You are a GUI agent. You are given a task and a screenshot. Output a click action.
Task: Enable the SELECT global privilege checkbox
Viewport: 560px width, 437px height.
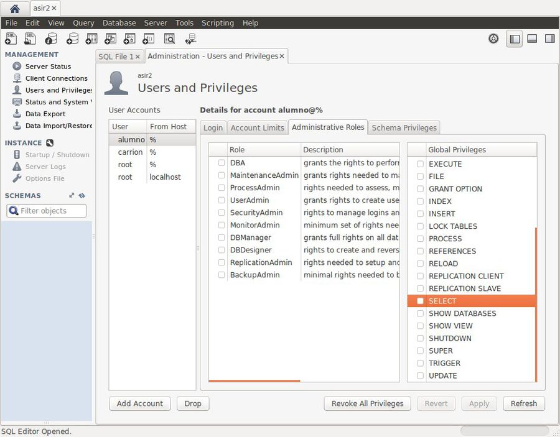pos(419,301)
